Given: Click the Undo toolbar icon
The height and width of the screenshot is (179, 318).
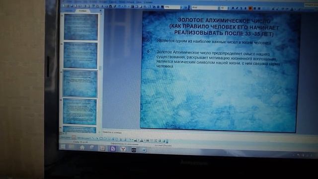Looking at the screenshot, I should [120, 6].
